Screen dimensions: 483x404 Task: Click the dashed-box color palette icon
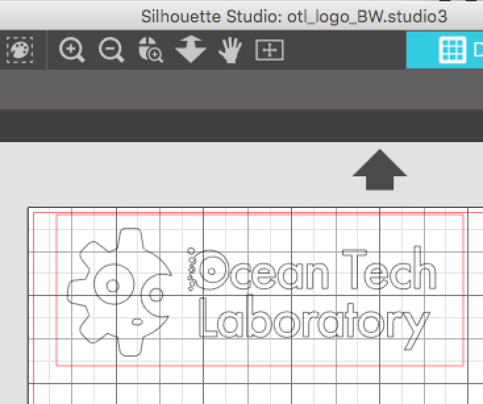pos(20,50)
